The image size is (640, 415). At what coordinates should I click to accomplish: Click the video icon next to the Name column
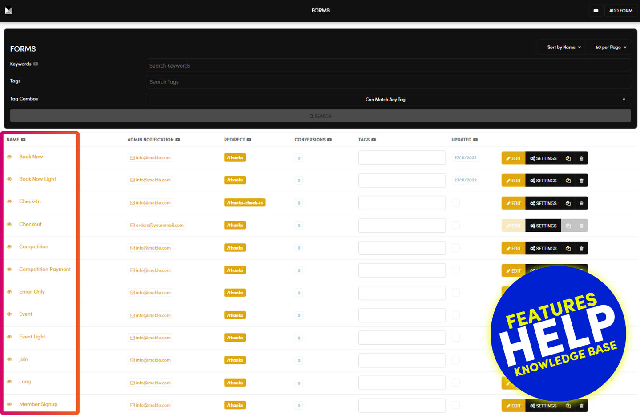coord(24,140)
